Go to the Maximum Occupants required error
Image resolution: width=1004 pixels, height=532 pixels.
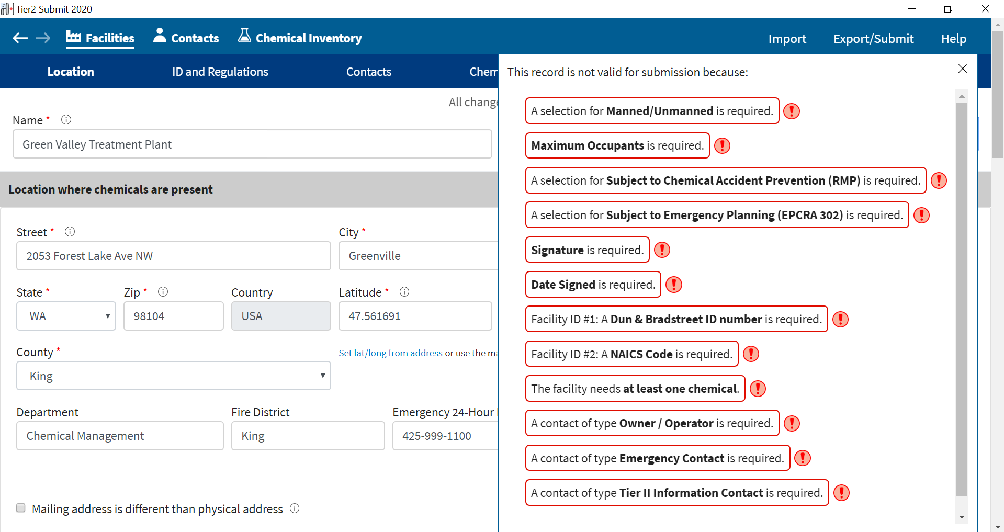(x=617, y=145)
